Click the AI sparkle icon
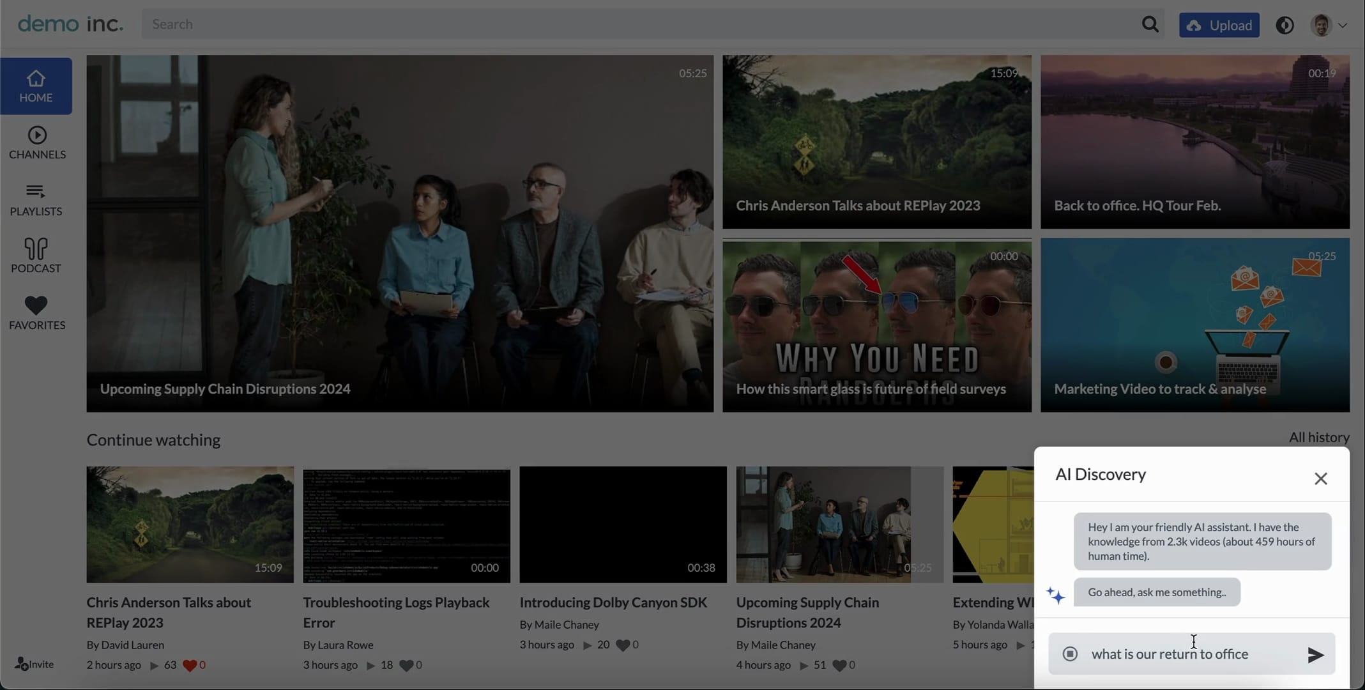1365x690 pixels. [1055, 595]
